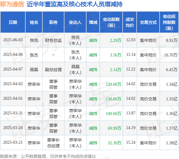Click the date 2025-04-08
Screen dimensions: 179x159
click(x=13, y=55)
